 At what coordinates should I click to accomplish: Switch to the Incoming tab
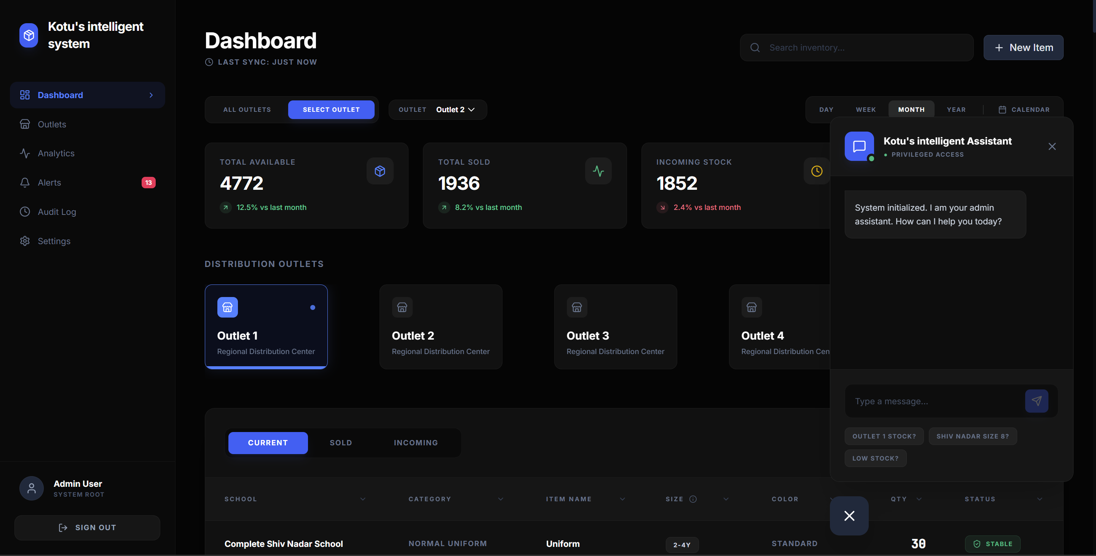tap(415, 443)
